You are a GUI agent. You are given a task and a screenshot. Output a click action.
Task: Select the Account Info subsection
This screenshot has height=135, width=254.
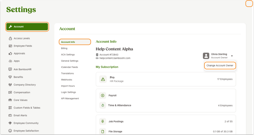[75, 42]
